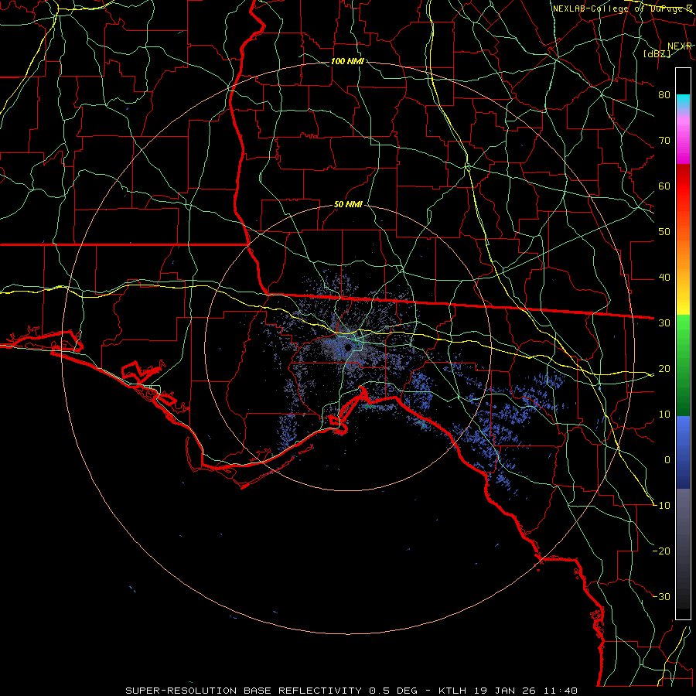This screenshot has height=696, width=696.
Task: Click the 0 value on dBZ scale
Action: [667, 460]
